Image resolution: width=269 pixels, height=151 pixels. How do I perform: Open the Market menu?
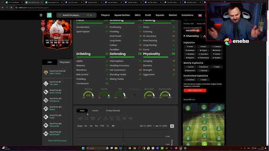point(173,15)
